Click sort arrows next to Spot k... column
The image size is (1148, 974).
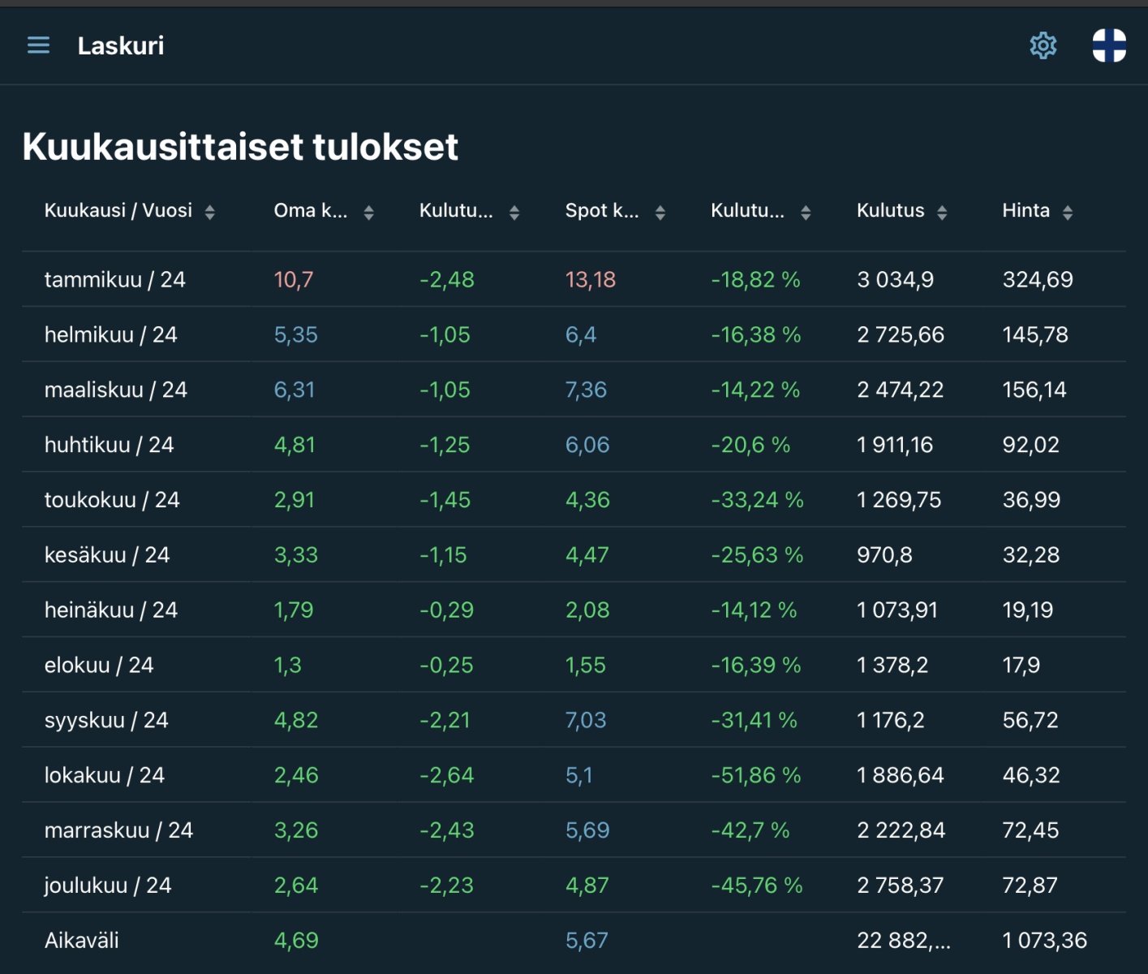[660, 213]
